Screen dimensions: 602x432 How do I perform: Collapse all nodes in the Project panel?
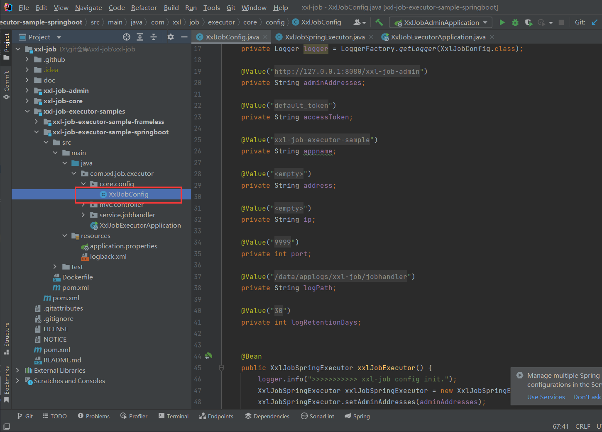pyautogui.click(x=154, y=37)
